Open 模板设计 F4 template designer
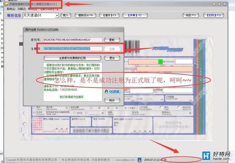The image size is (235, 163). point(85,15)
